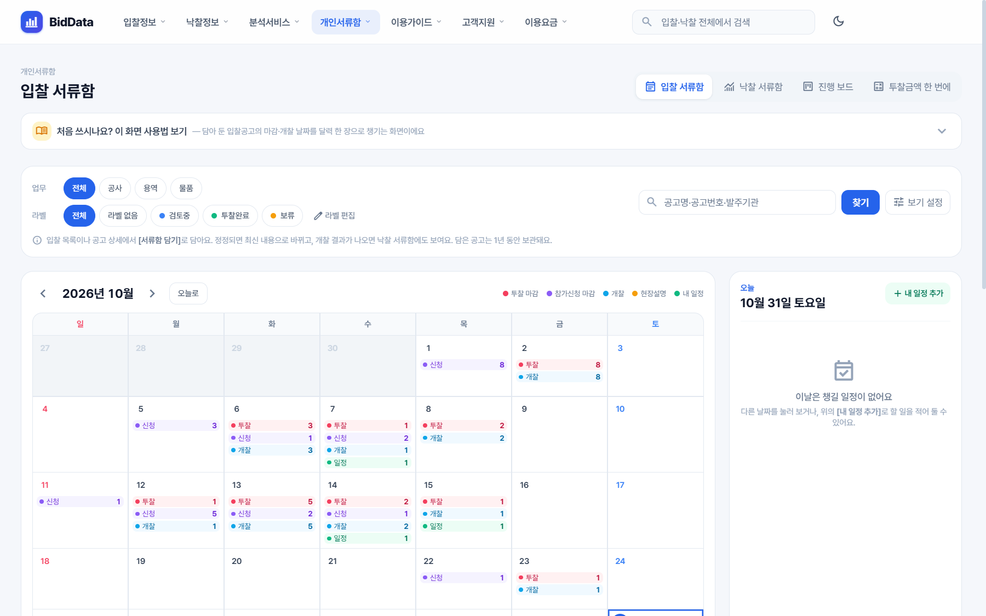Open 입찰정보 dropdown menu

pyautogui.click(x=144, y=22)
